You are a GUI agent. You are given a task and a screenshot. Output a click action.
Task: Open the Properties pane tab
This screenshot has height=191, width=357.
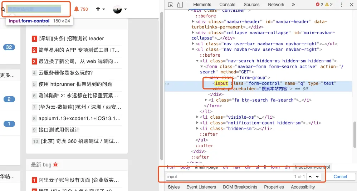coord(274,187)
